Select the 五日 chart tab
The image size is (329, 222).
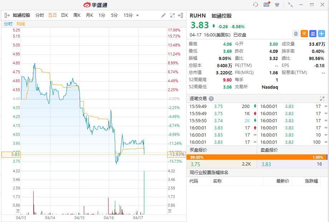[x=52, y=15]
